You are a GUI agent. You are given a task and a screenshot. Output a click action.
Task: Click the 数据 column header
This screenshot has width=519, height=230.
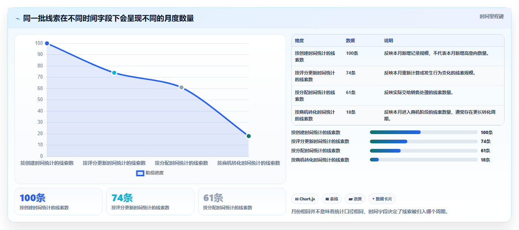click(x=351, y=41)
